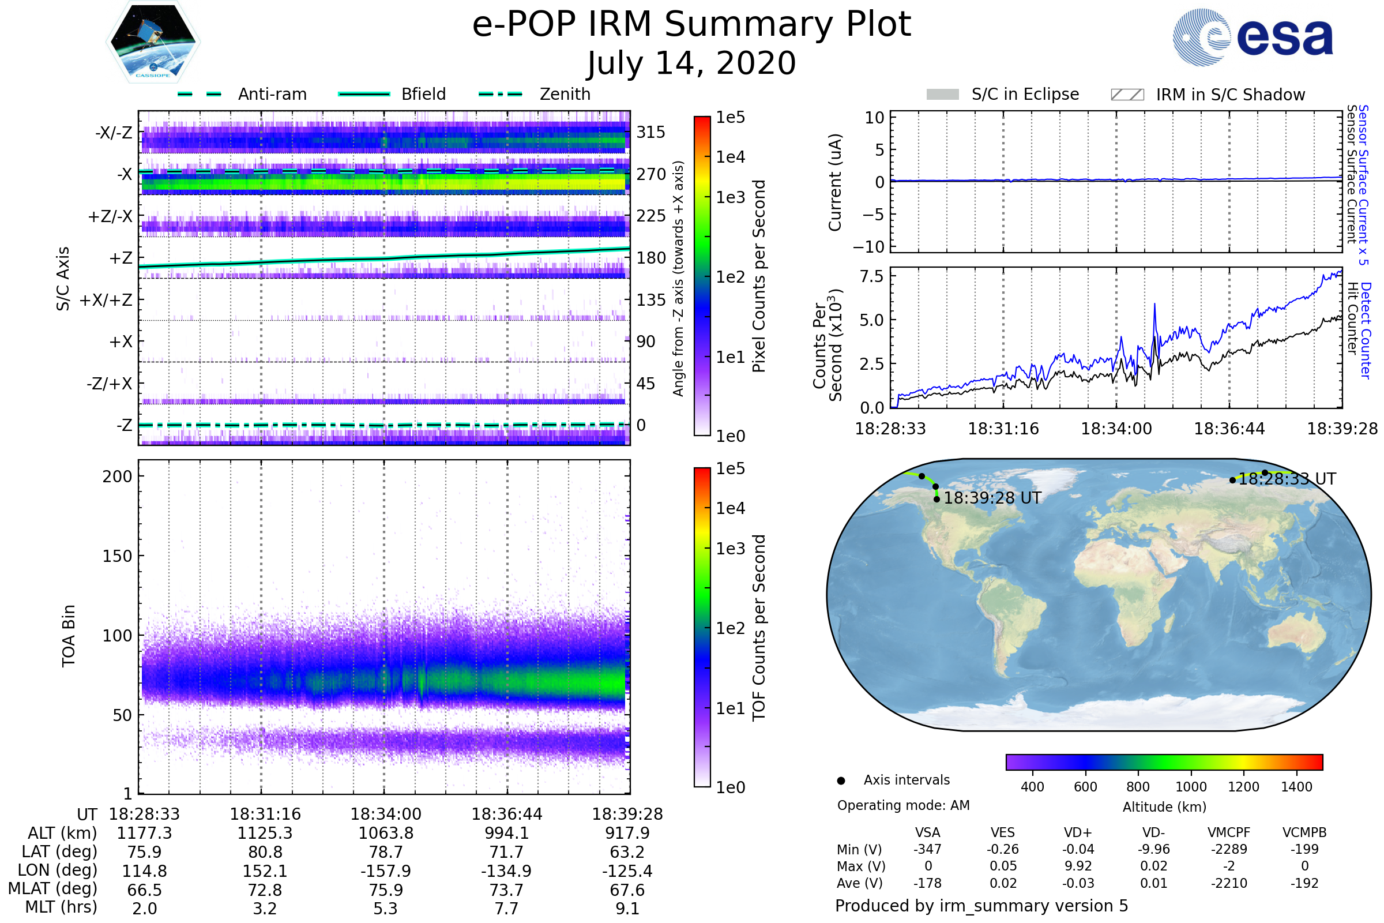Click the CASSIOPE mission hexagon logo
The image size is (1384, 923).
pyautogui.click(x=153, y=42)
